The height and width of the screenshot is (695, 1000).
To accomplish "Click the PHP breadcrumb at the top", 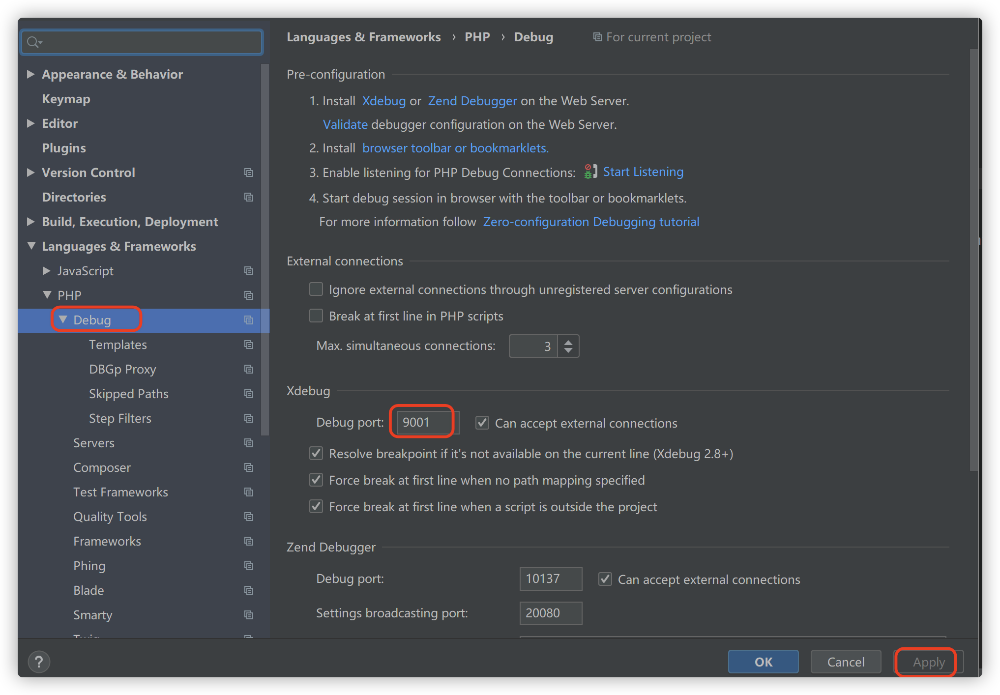I will 477,36.
